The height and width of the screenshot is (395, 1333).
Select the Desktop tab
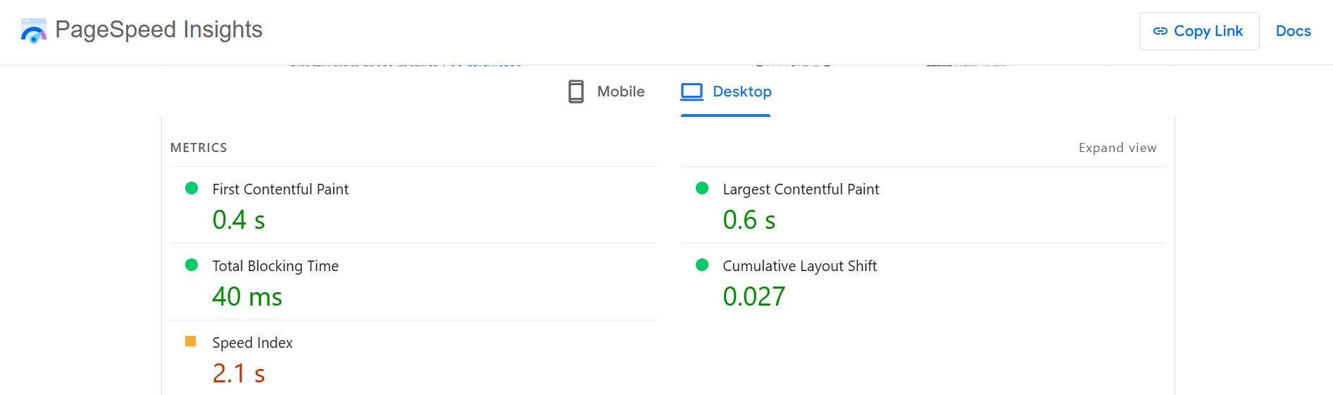(726, 92)
